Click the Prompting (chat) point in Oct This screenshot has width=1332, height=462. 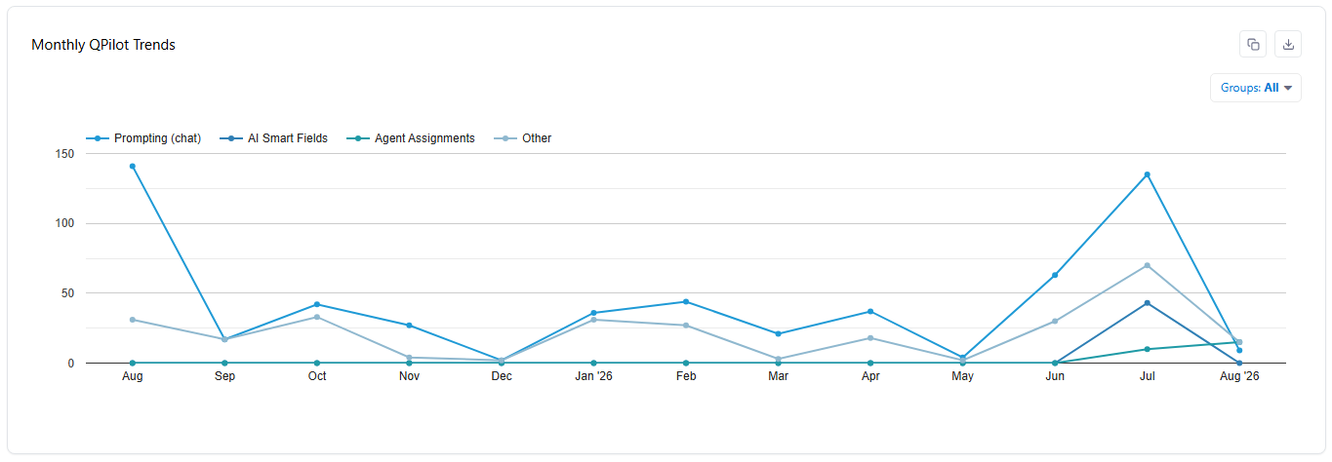(x=316, y=304)
